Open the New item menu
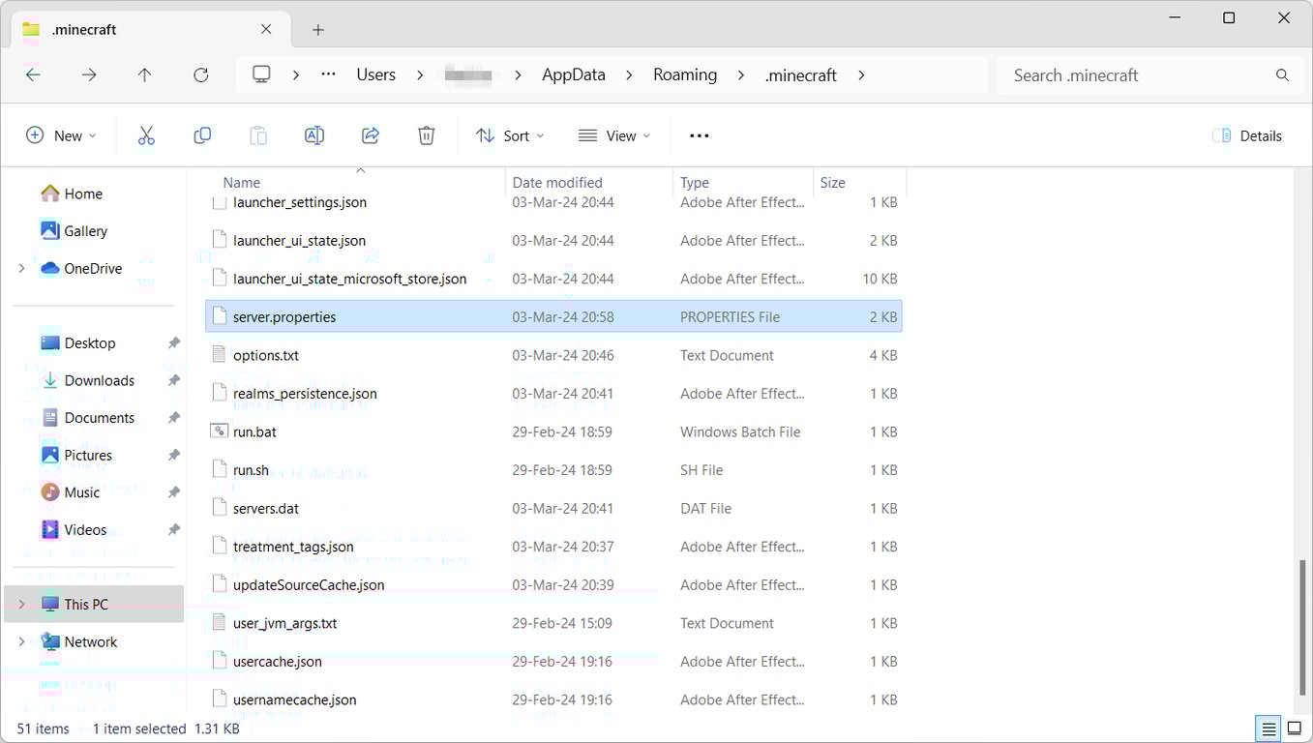The width and height of the screenshot is (1313, 743). pos(61,135)
